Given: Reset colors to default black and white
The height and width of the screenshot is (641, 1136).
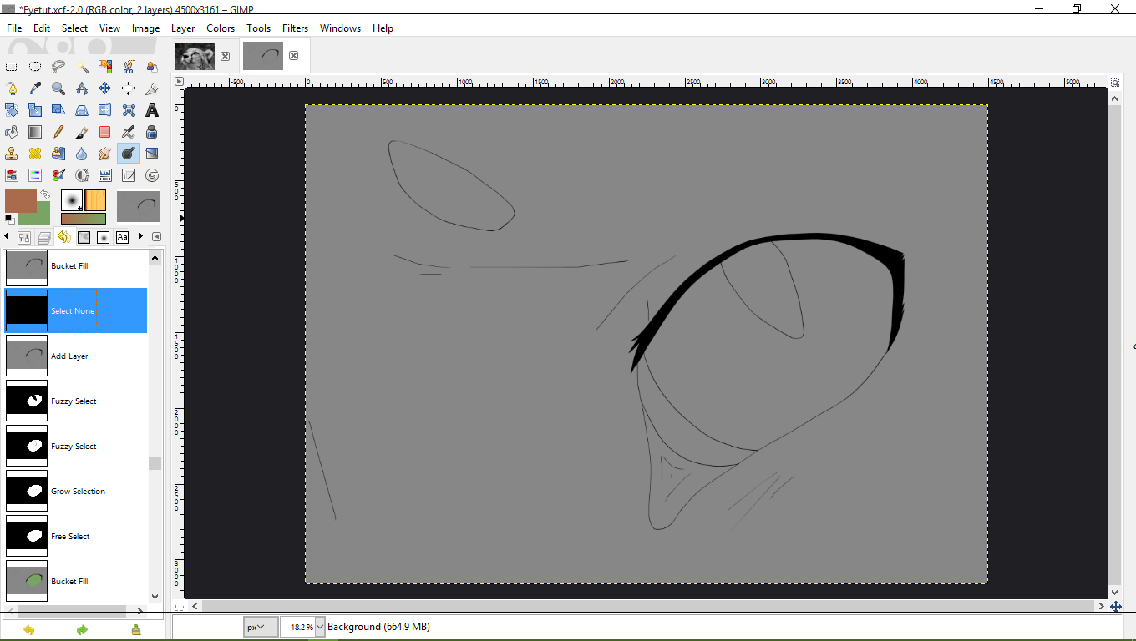Looking at the screenshot, I should tap(9, 219).
